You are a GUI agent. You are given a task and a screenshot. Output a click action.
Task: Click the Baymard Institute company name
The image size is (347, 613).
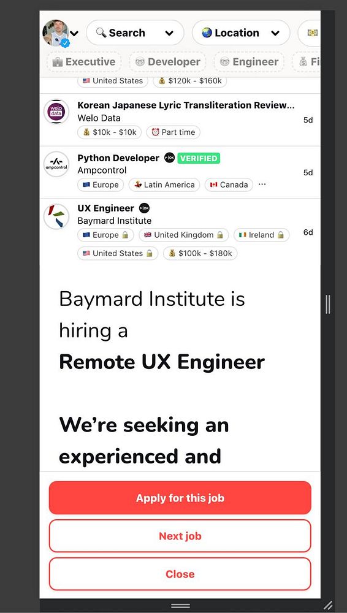114,221
